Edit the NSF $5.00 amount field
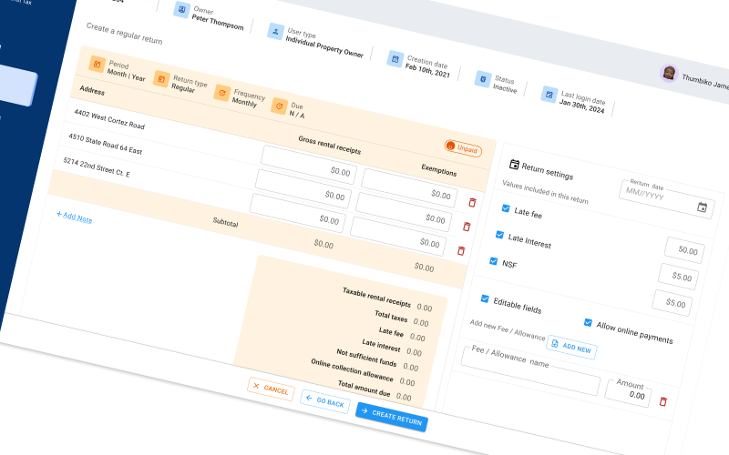Image resolution: width=729 pixels, height=455 pixels. pyautogui.click(x=673, y=303)
